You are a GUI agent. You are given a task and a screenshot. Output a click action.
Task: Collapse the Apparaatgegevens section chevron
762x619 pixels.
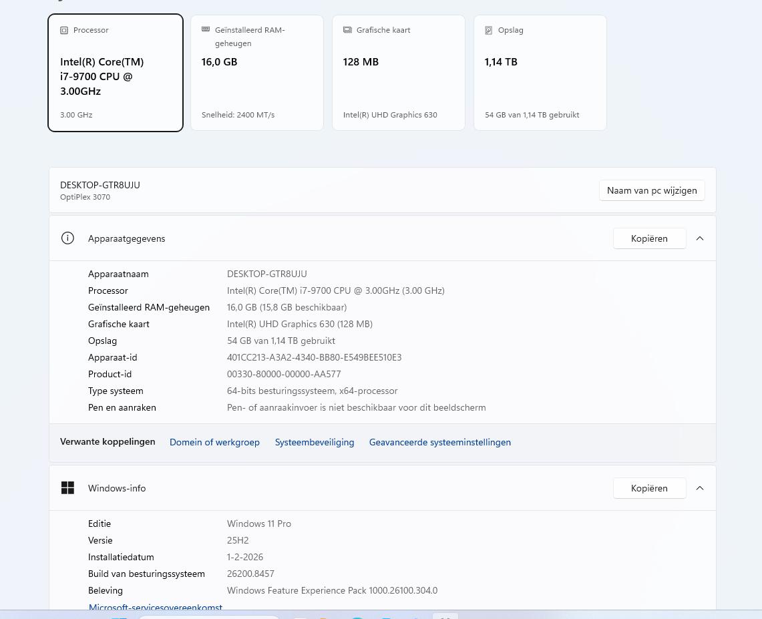700,238
